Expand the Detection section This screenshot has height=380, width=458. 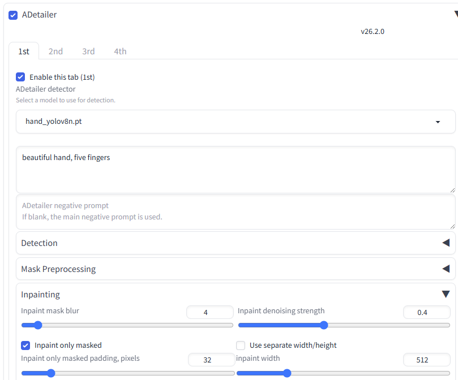[236, 243]
